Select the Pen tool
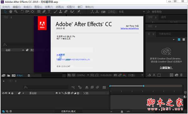This screenshot has height=114, width=188. (44, 12)
